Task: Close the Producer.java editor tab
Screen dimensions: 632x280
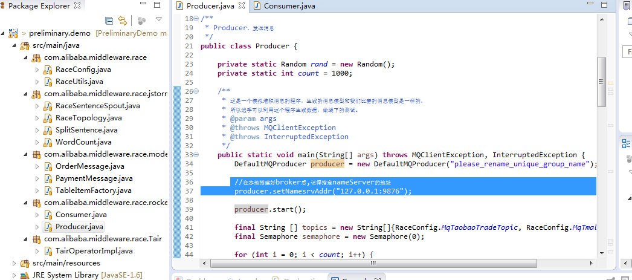Action: [x=242, y=5]
